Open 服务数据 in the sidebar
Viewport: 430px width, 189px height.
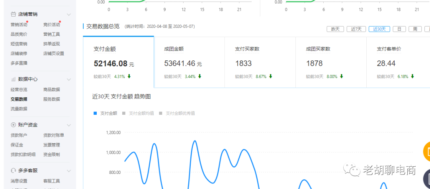[x=51, y=99]
